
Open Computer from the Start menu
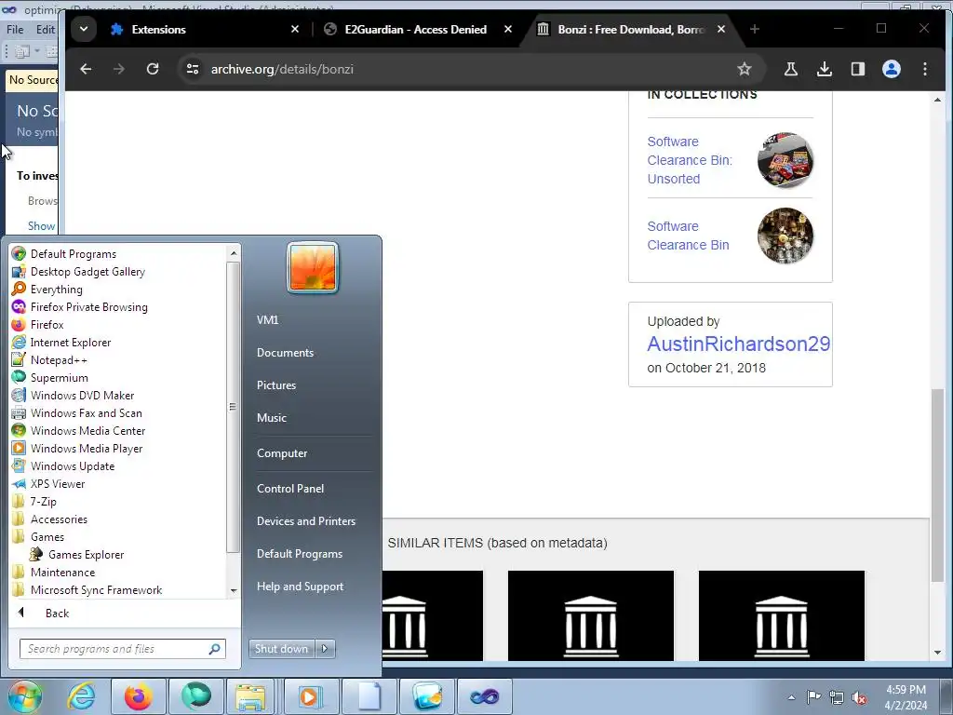(x=282, y=453)
